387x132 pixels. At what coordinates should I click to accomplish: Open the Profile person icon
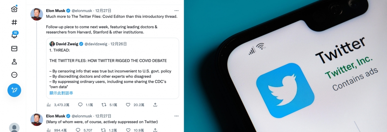[x=14, y=62]
